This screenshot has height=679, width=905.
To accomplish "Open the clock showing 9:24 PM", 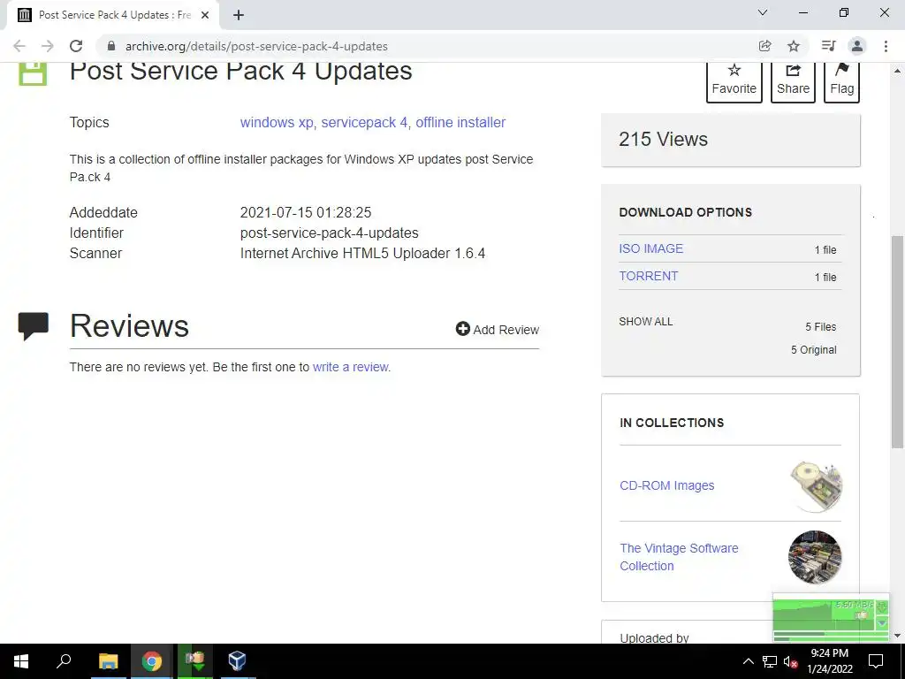I will (x=829, y=661).
